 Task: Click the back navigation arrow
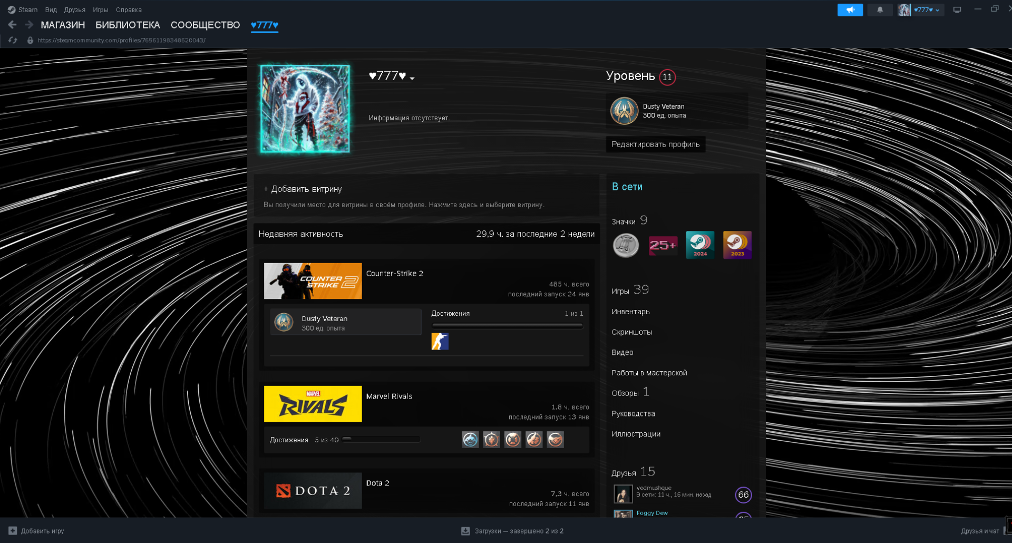12,25
